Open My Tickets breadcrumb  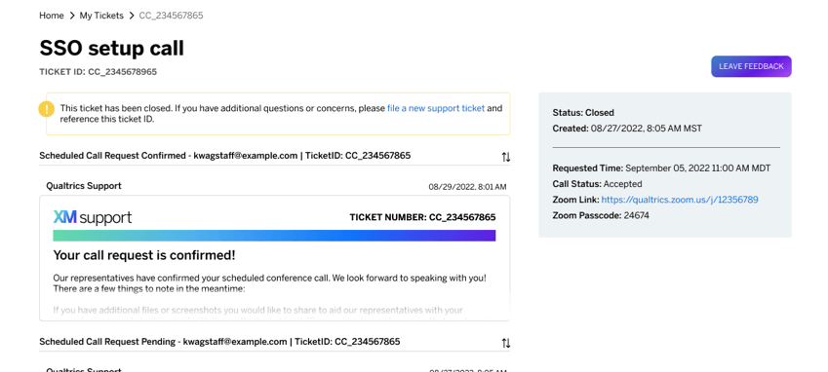point(101,16)
